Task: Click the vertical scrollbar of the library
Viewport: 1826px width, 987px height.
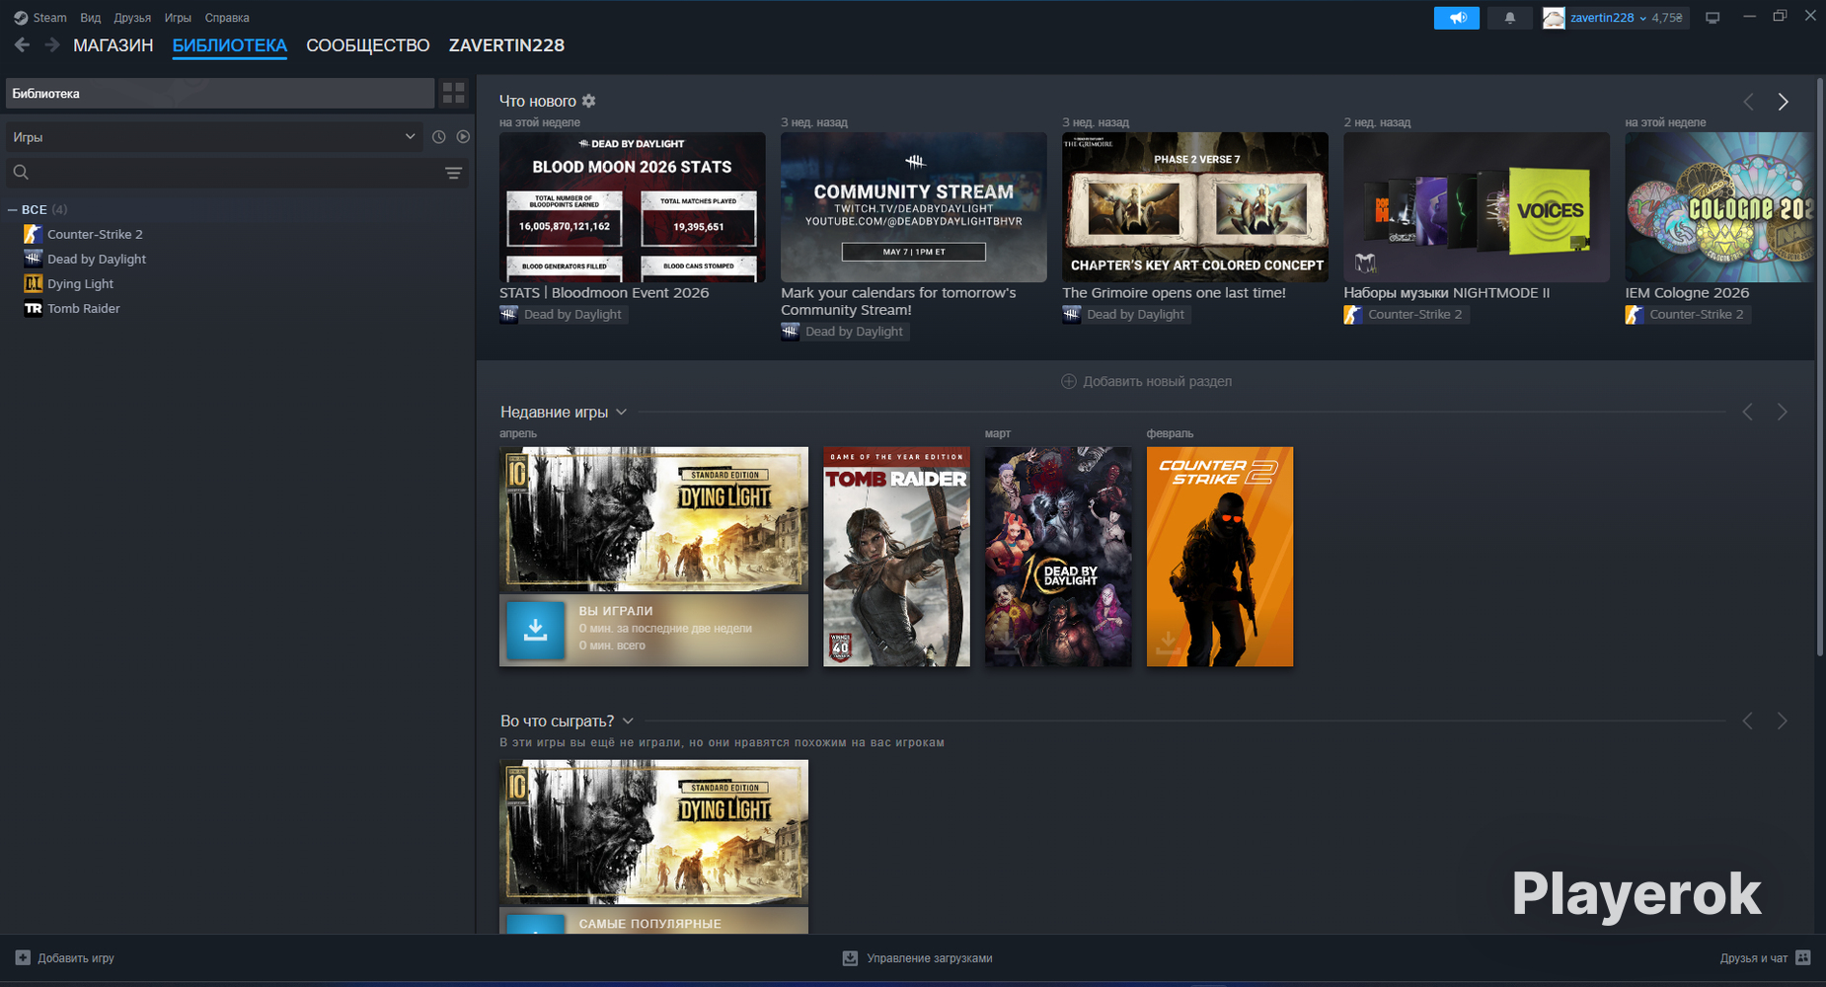Action: pyautogui.click(x=1820, y=365)
